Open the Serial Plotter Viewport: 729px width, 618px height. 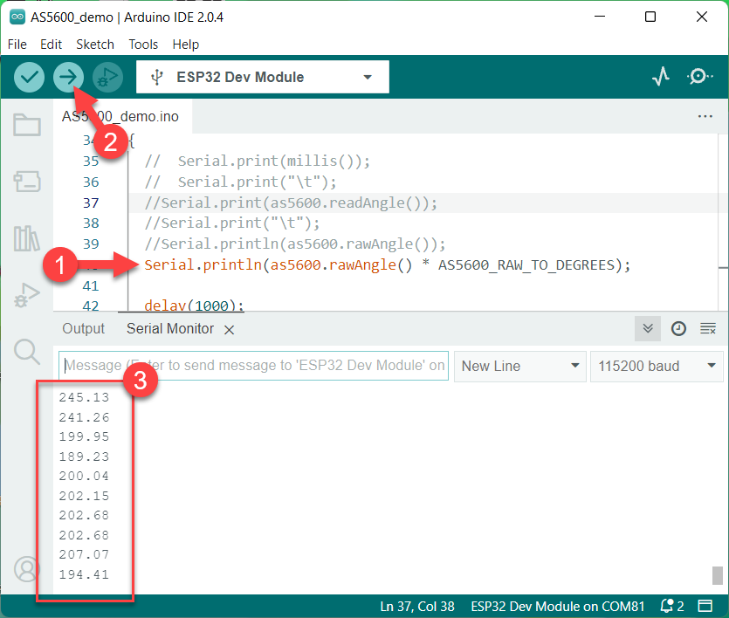pyautogui.click(x=661, y=76)
